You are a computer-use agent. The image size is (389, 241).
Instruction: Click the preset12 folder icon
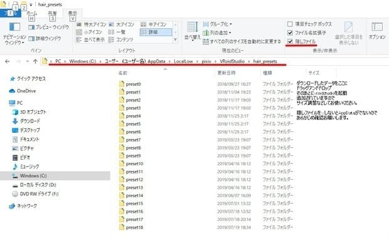[x=122, y=180]
